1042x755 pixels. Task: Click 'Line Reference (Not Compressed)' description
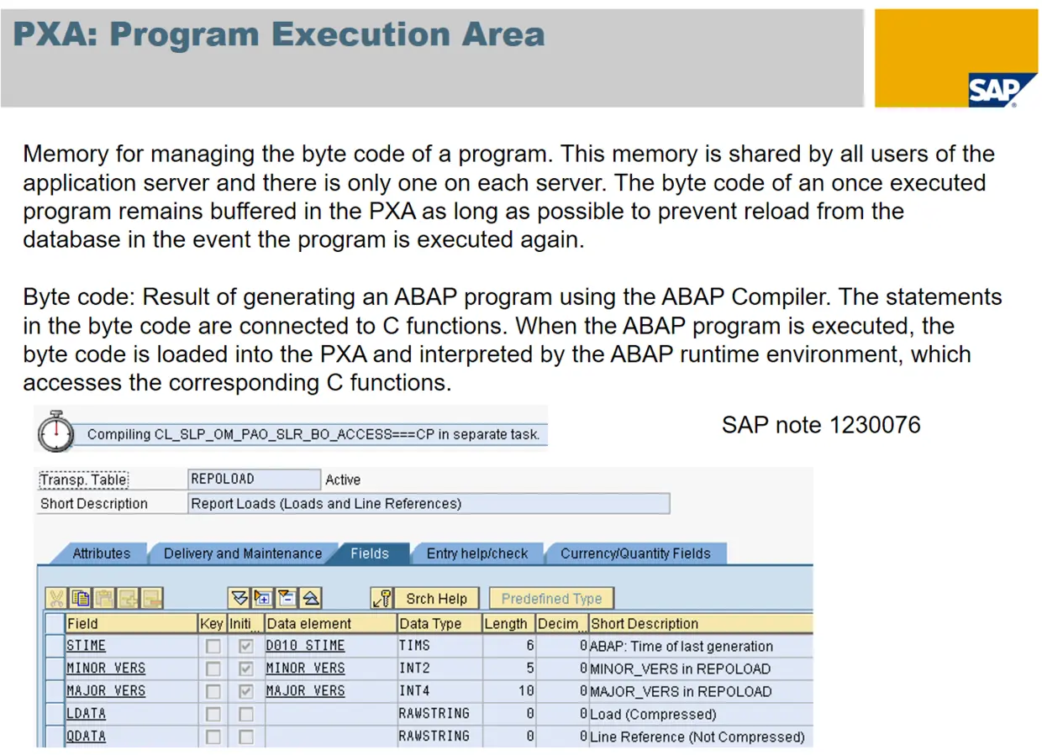pos(697,737)
